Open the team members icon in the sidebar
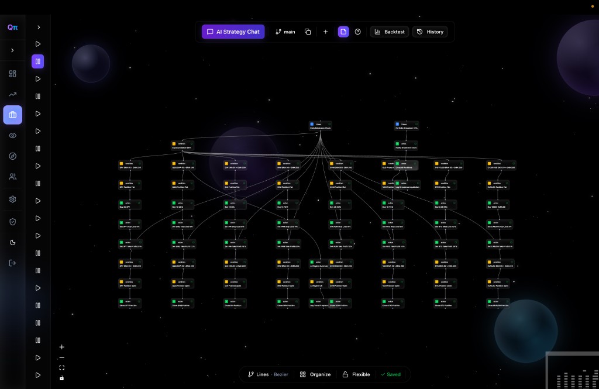The image size is (599, 389). point(12,176)
